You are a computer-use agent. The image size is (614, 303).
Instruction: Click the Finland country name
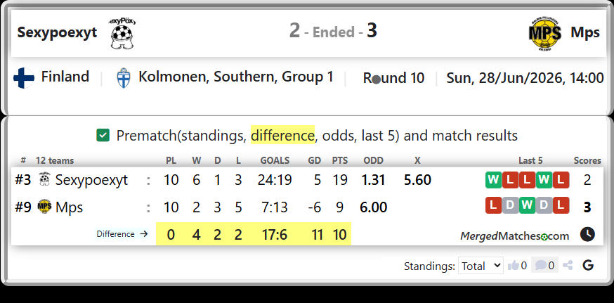[65, 77]
